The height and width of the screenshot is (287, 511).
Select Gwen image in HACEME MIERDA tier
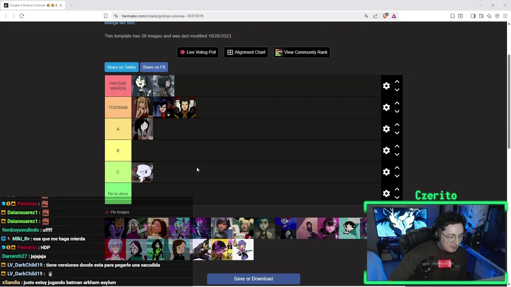coord(142,86)
